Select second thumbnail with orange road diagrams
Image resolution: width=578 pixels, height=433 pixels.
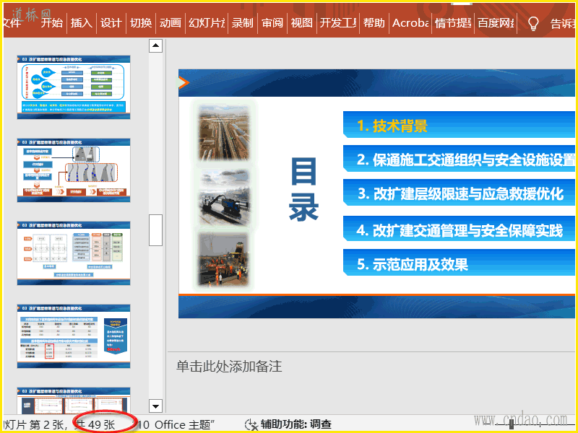(x=74, y=170)
